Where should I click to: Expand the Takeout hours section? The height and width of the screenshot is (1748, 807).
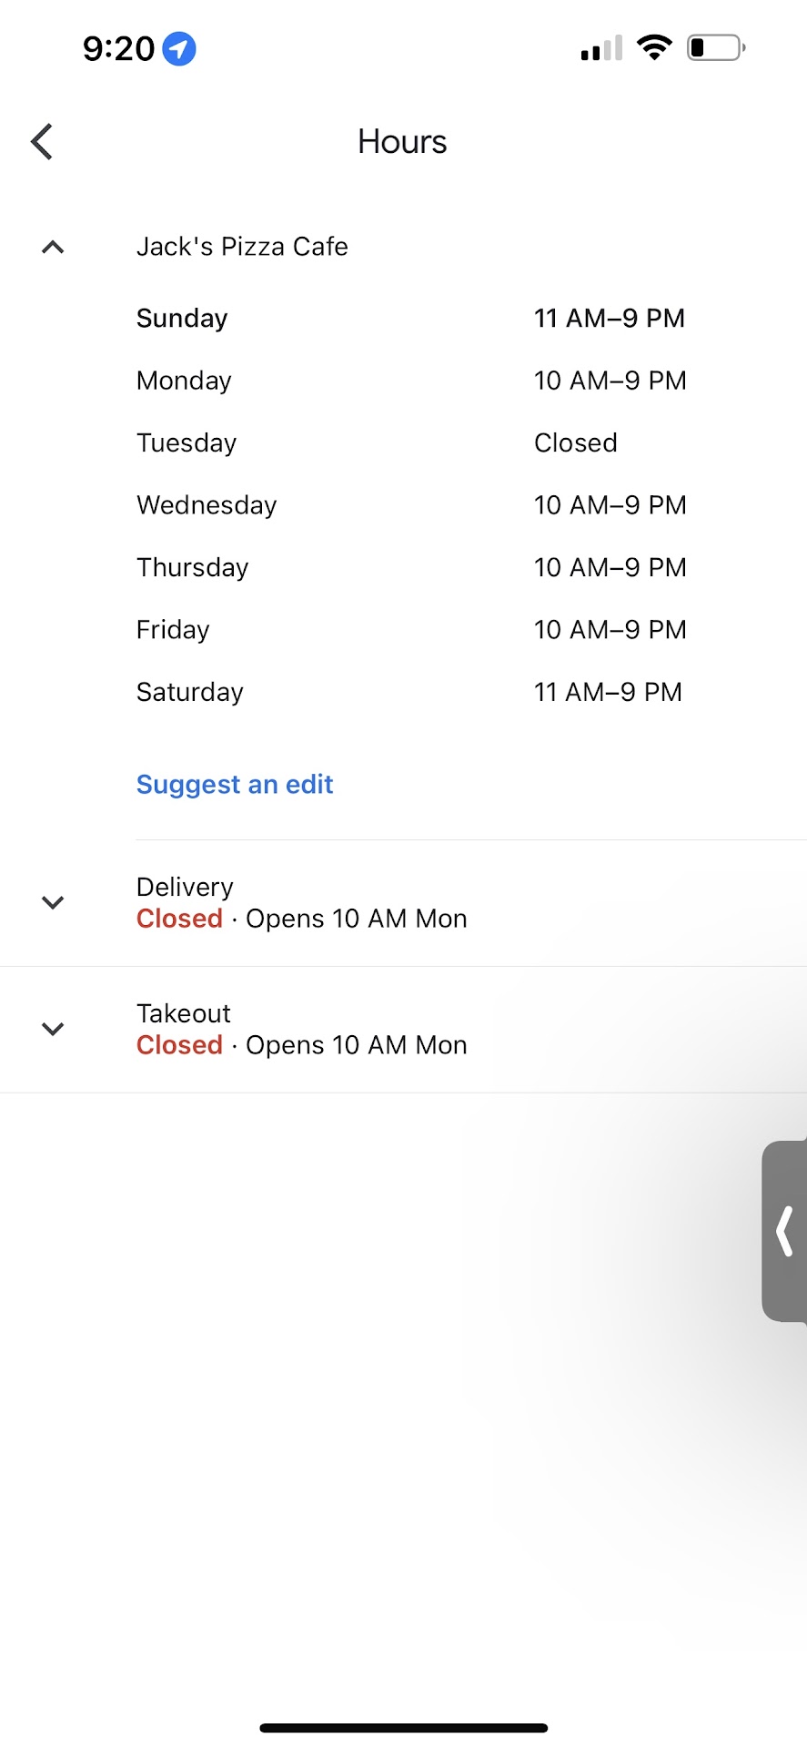[53, 1029]
